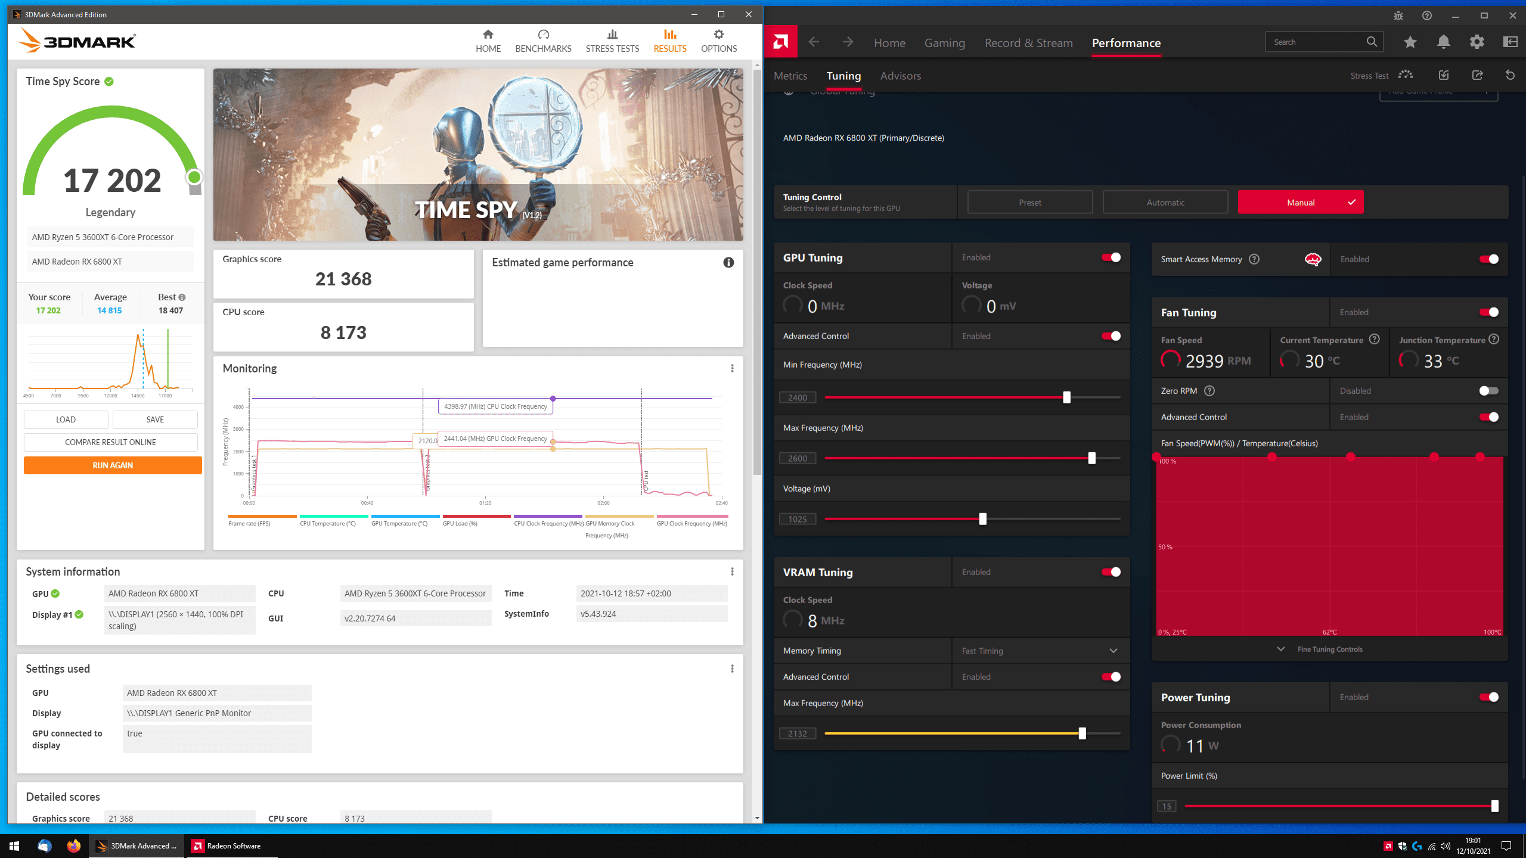Launch the Stress Test gauge icon
1526x858 pixels.
[x=1406, y=75]
